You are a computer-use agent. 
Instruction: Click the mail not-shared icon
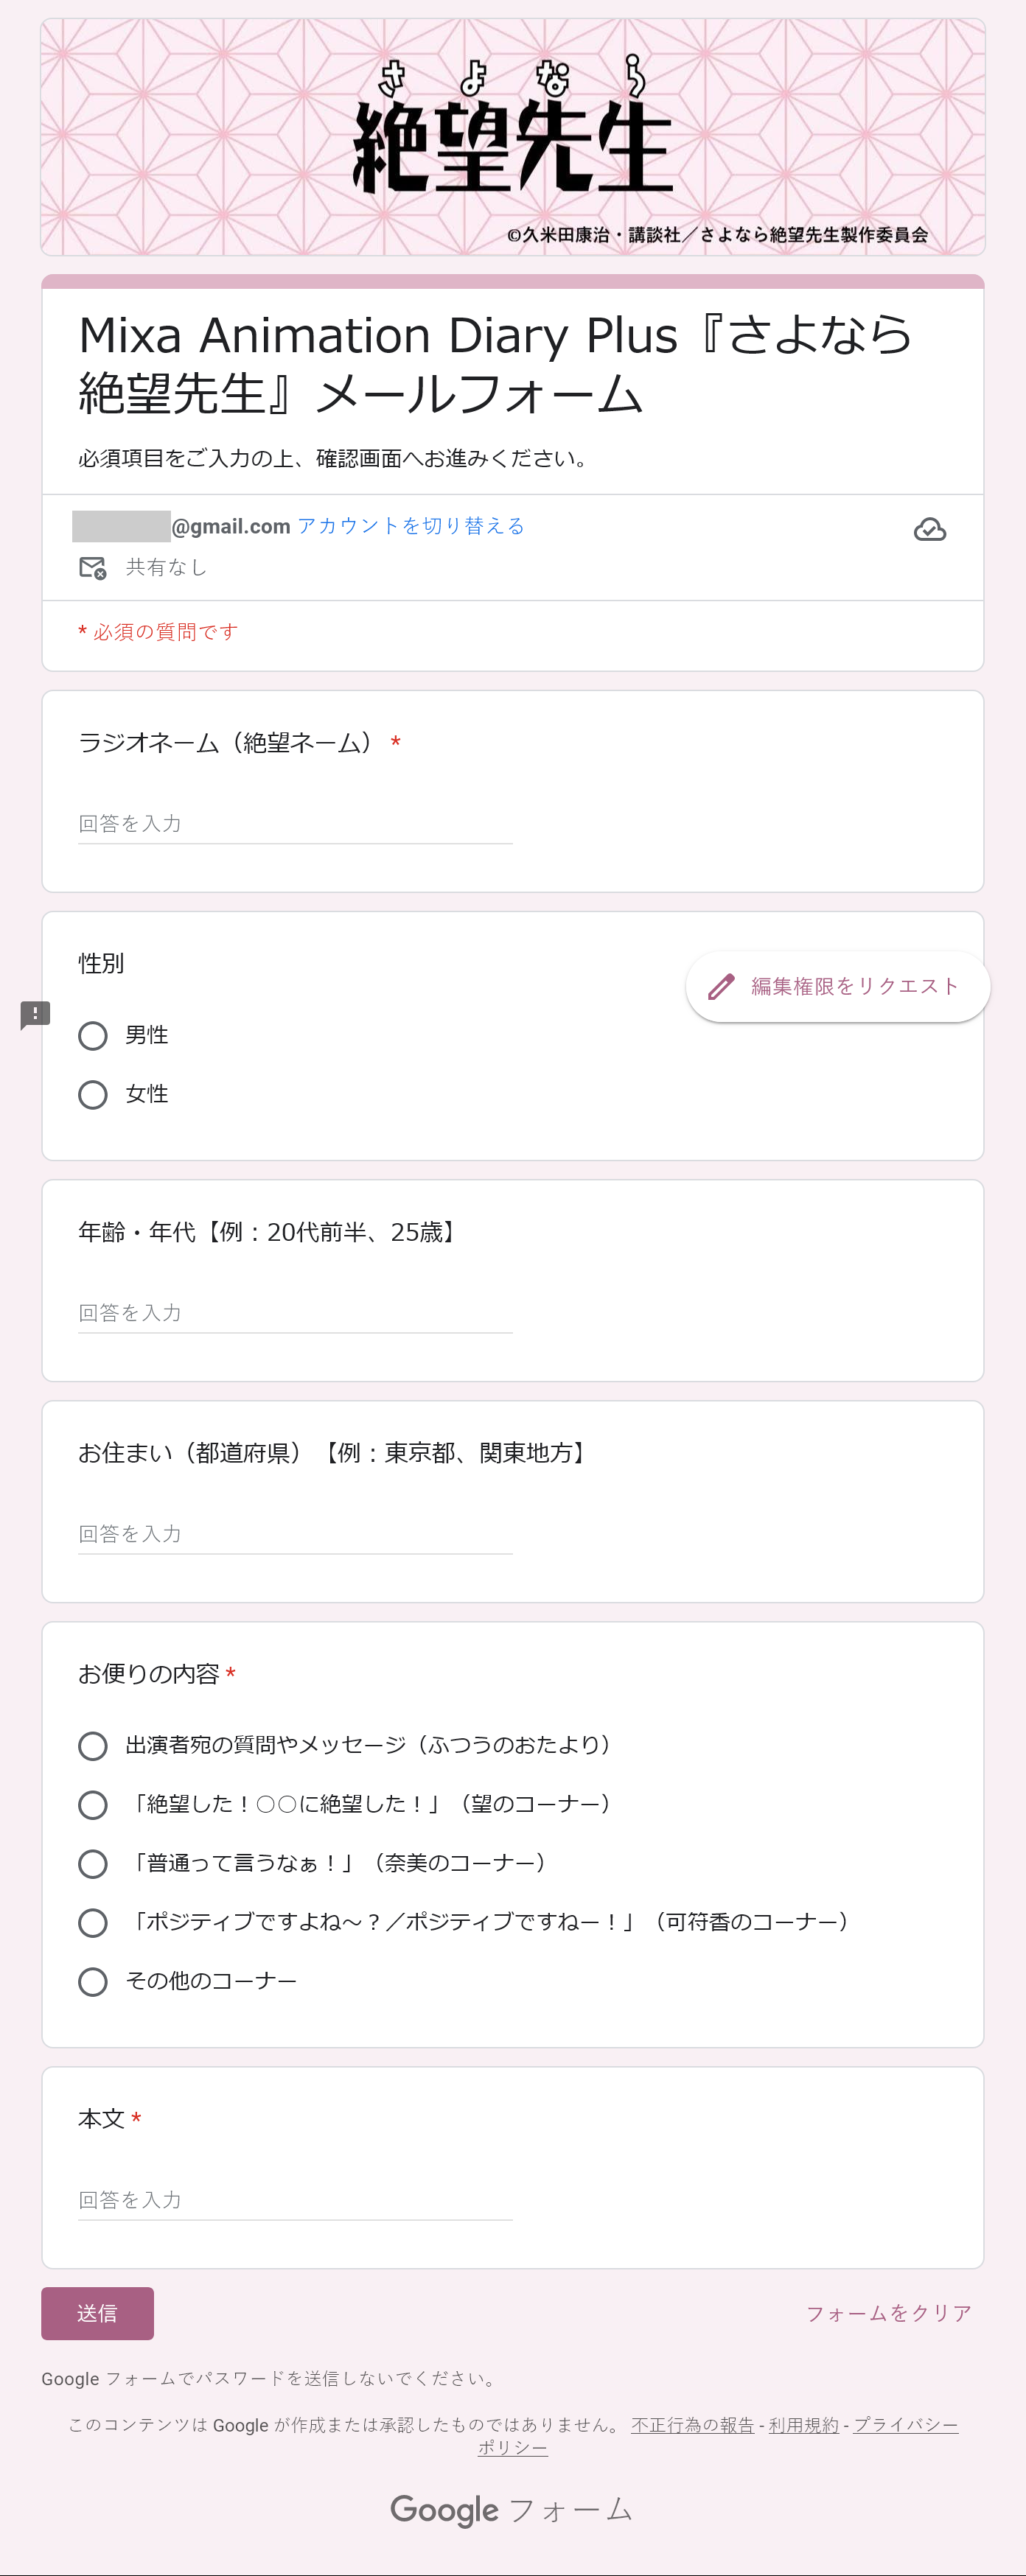(x=92, y=568)
